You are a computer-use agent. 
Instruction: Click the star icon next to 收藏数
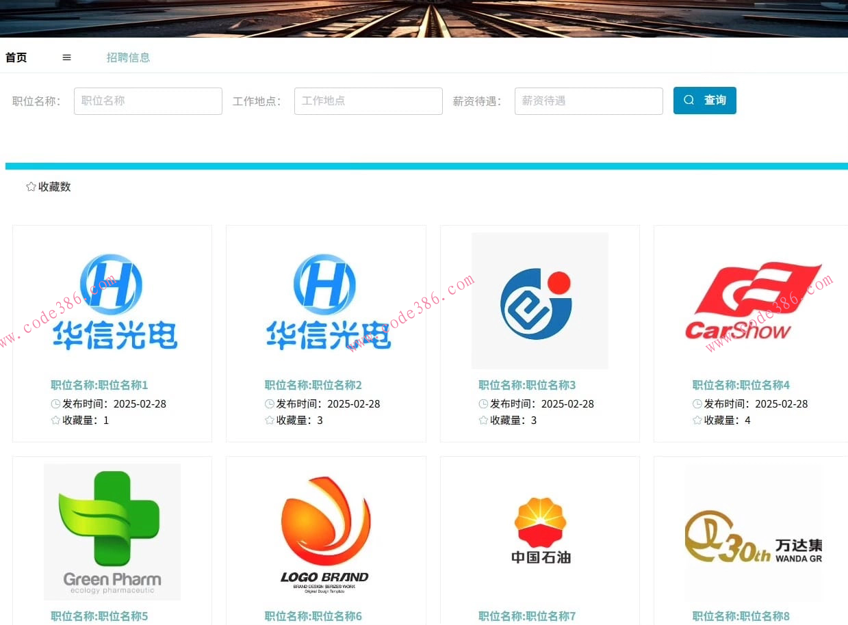tap(31, 186)
